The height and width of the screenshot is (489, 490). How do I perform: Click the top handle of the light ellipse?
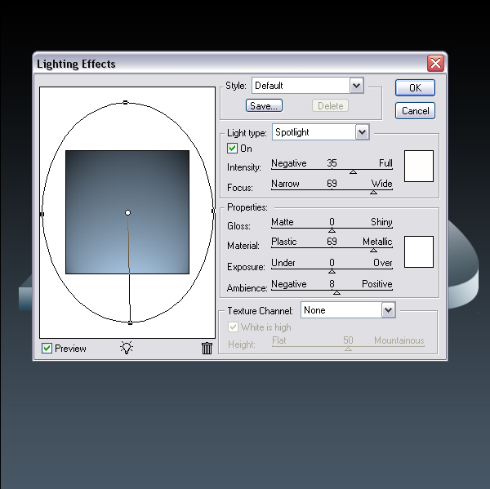[x=125, y=103]
